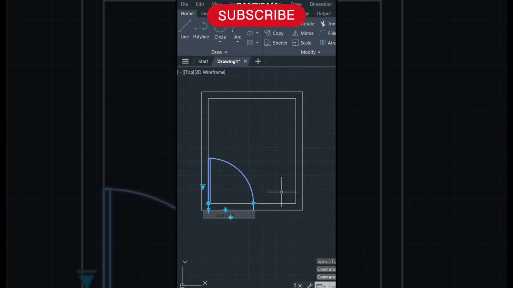Open the Dimension menu
Viewport: 513px width, 288px height.
click(x=321, y=4)
